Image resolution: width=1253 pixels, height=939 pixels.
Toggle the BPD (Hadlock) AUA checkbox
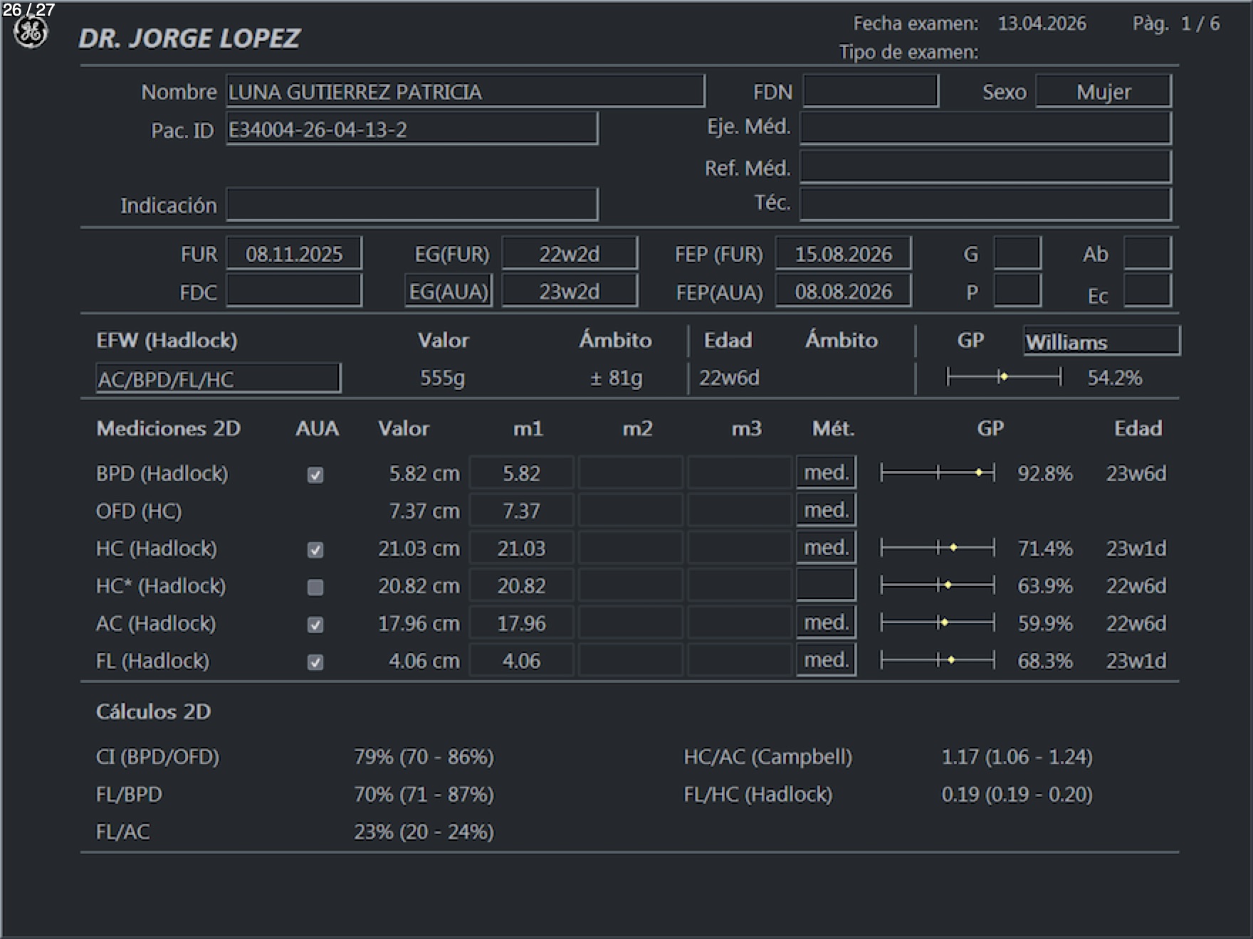point(315,475)
